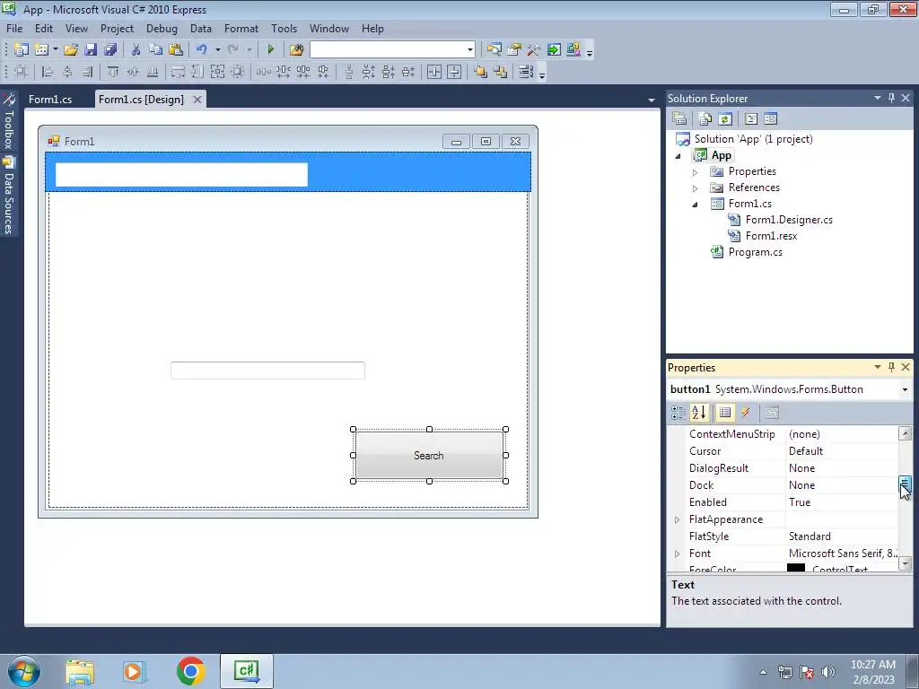919x689 pixels.
Task: Open the Debug menu
Action: 162,28
